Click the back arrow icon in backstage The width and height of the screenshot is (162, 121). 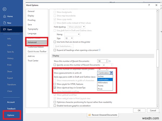coord(4,9)
